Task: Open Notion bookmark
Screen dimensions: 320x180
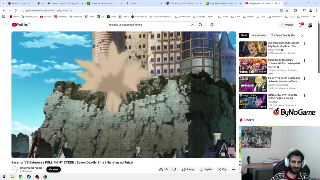Action: click(124, 17)
